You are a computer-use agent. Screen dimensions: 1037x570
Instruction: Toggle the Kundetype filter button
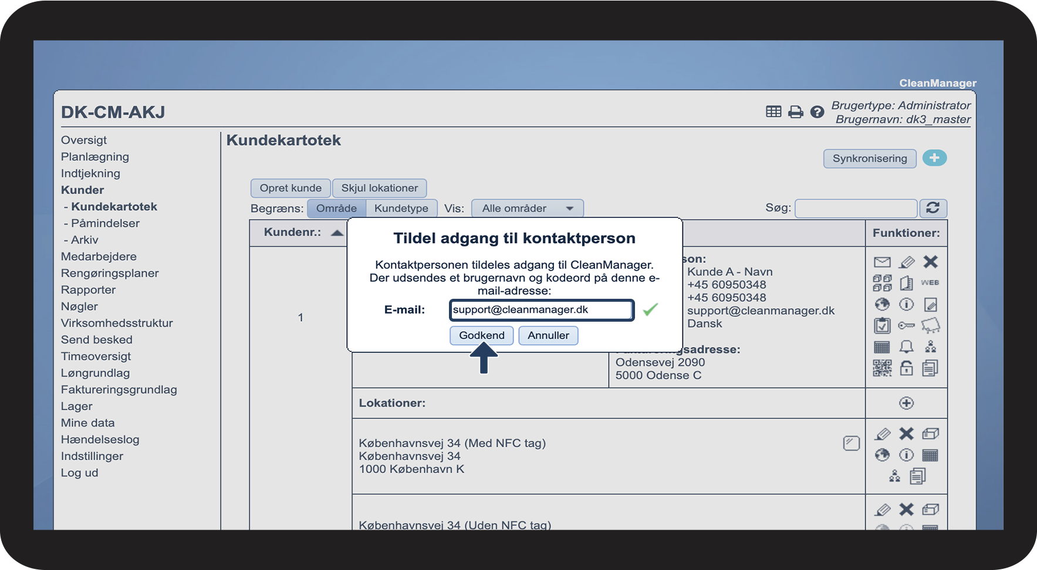click(401, 208)
